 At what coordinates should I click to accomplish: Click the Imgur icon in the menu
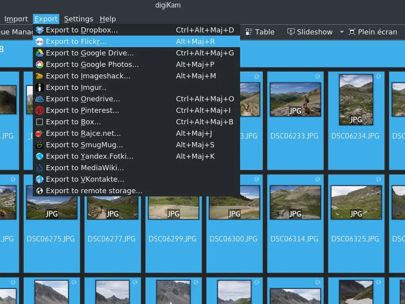40,87
